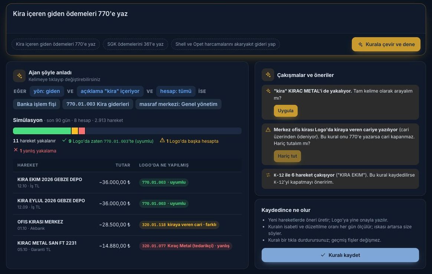432x274 pixels.
Task: Click the sparkle icon beside Ajan şöyle anladı
Action: (x=19, y=75)
